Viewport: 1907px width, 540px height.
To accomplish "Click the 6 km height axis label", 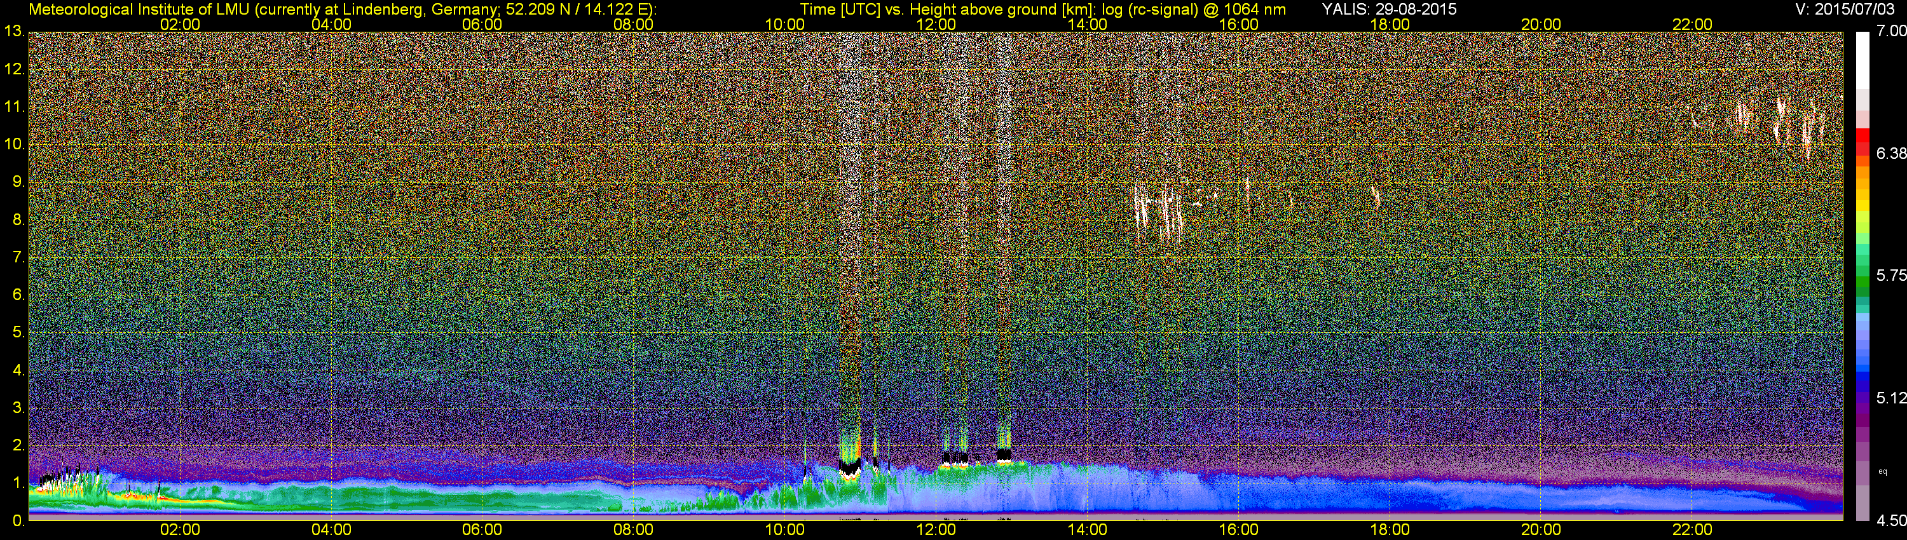I will pos(18,295).
